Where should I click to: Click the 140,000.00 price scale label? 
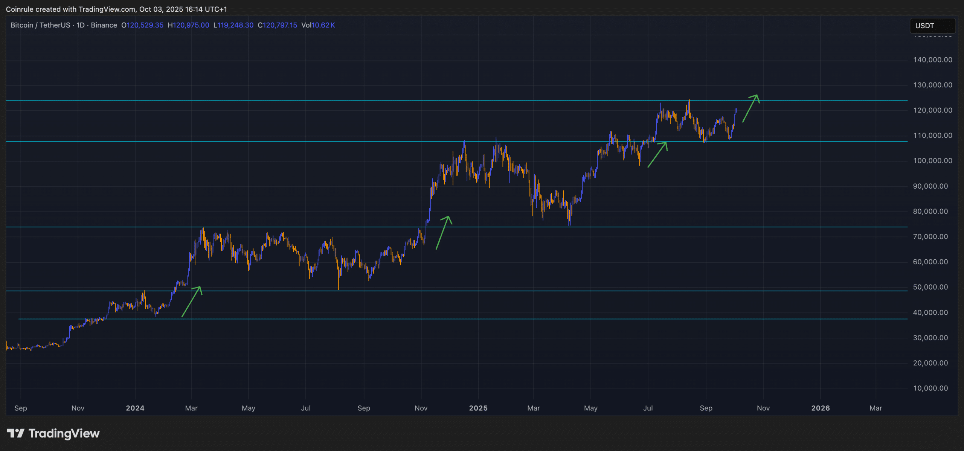click(x=932, y=60)
